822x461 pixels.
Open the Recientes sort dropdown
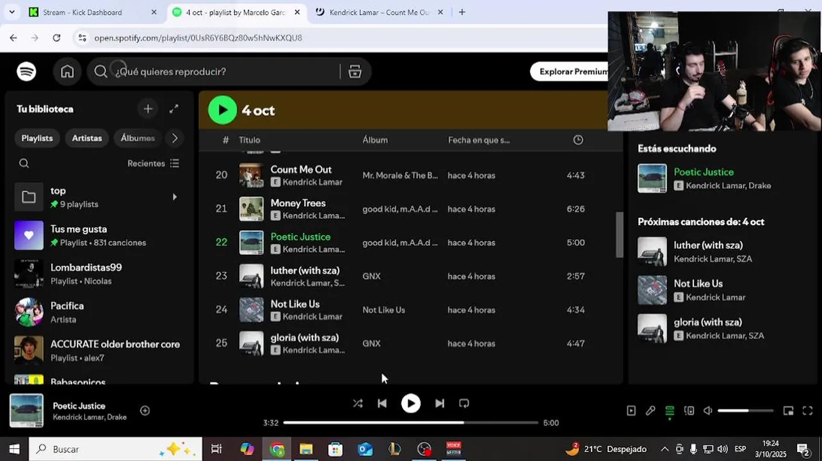tap(154, 163)
